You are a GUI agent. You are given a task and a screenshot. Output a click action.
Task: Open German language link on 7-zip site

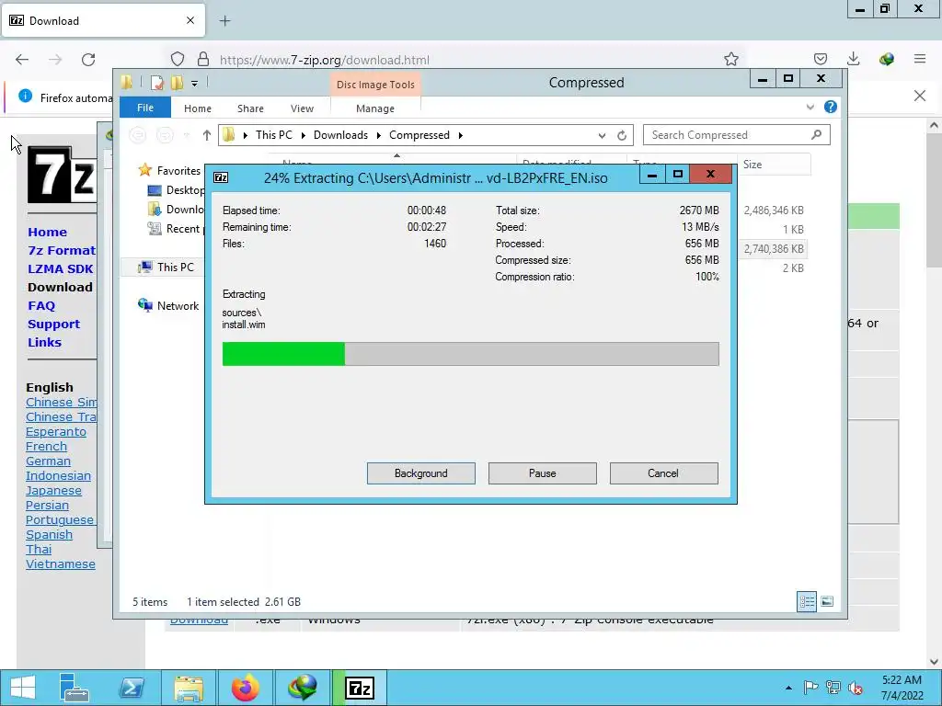tap(48, 461)
